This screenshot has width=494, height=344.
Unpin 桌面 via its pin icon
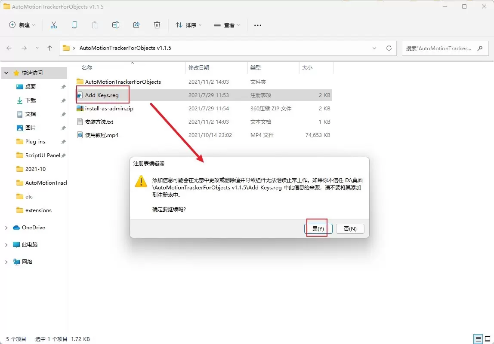[x=63, y=87]
